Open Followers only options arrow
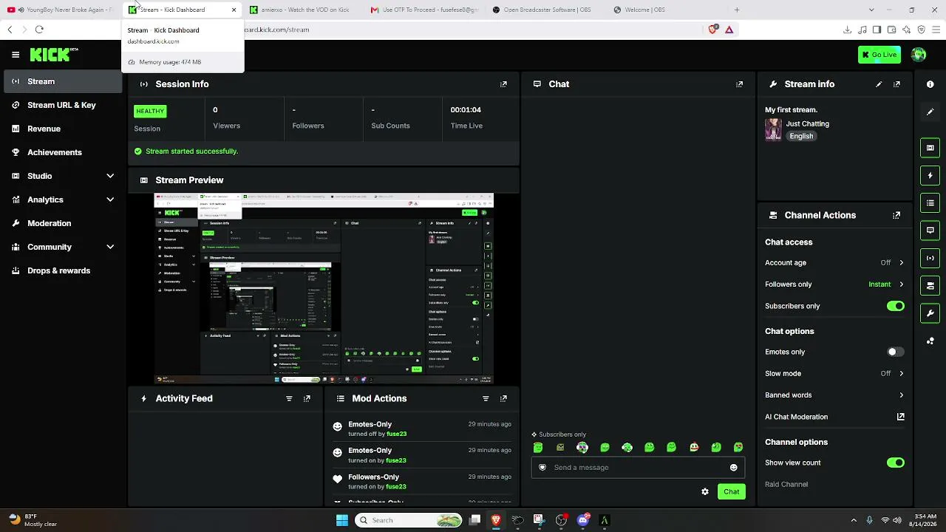 click(901, 284)
